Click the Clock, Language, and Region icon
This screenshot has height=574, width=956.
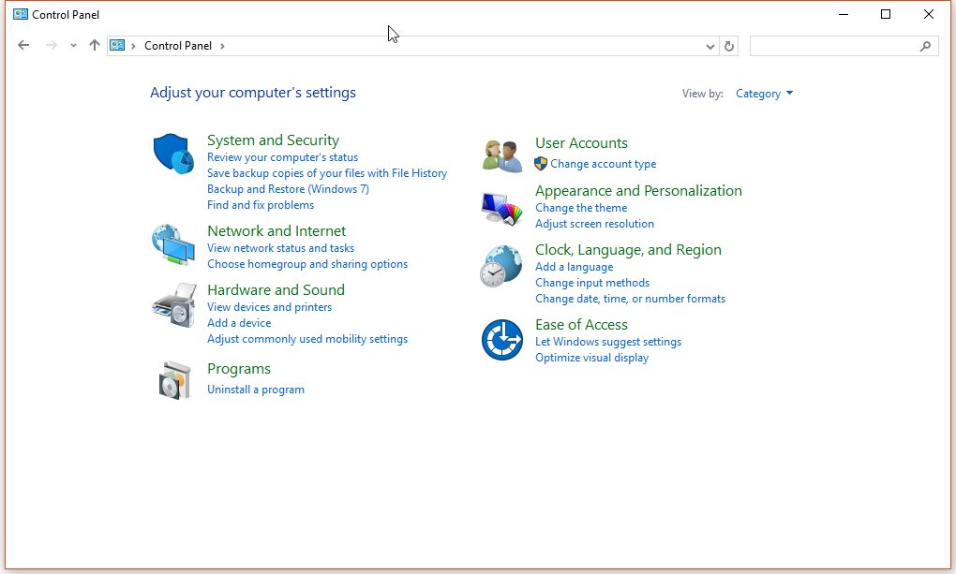(x=502, y=266)
